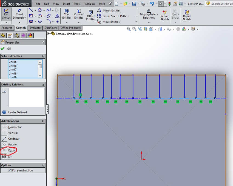This screenshot has width=233, height=186.
Task: Switch to the Evaluate tab
Action: (35, 28)
